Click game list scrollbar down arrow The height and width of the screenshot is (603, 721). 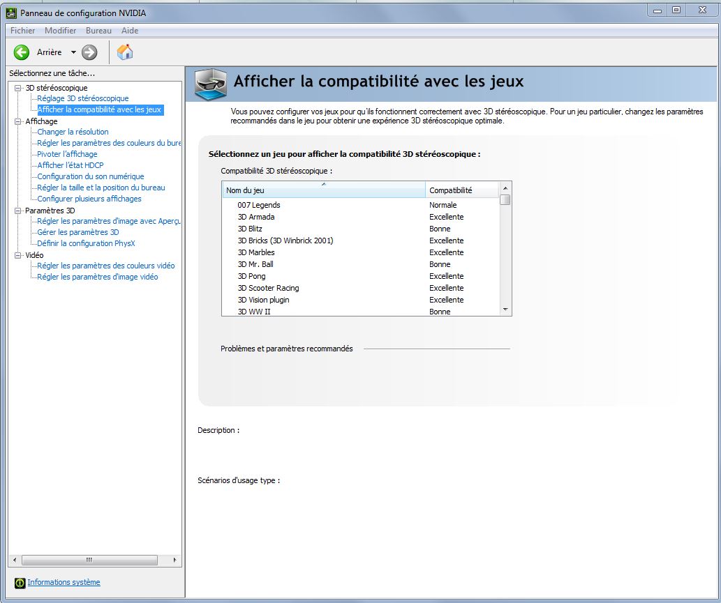pyautogui.click(x=505, y=310)
